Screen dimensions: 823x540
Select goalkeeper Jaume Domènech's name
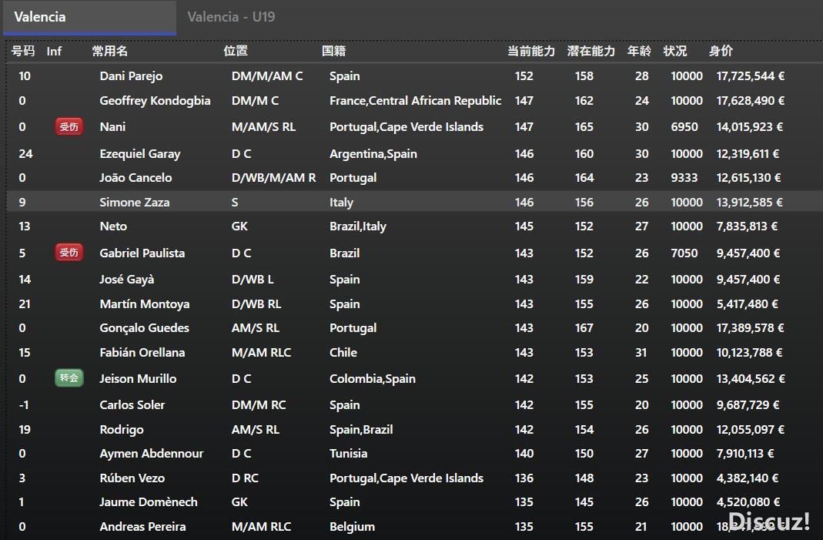click(x=149, y=502)
